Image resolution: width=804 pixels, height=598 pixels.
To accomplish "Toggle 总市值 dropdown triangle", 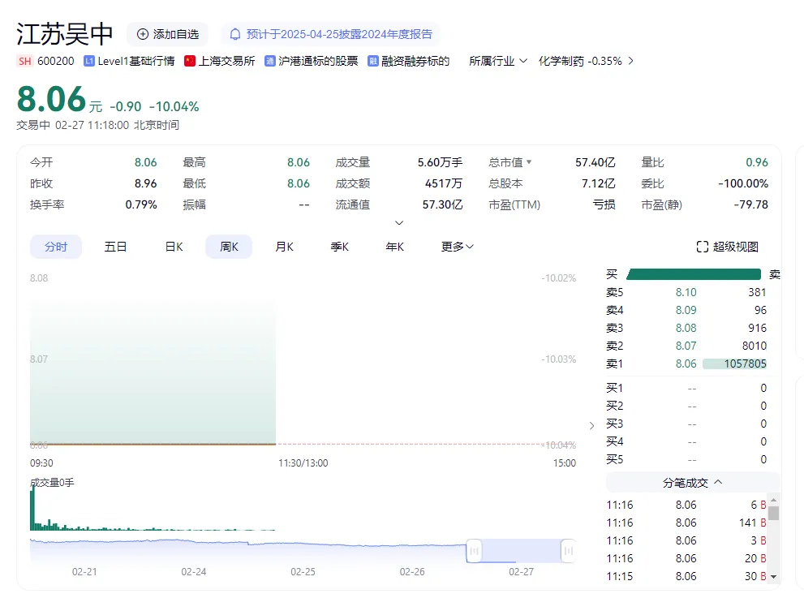I will [529, 162].
